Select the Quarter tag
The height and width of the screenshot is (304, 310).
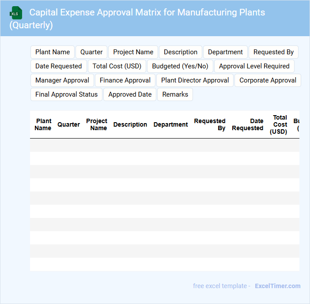pos(91,52)
